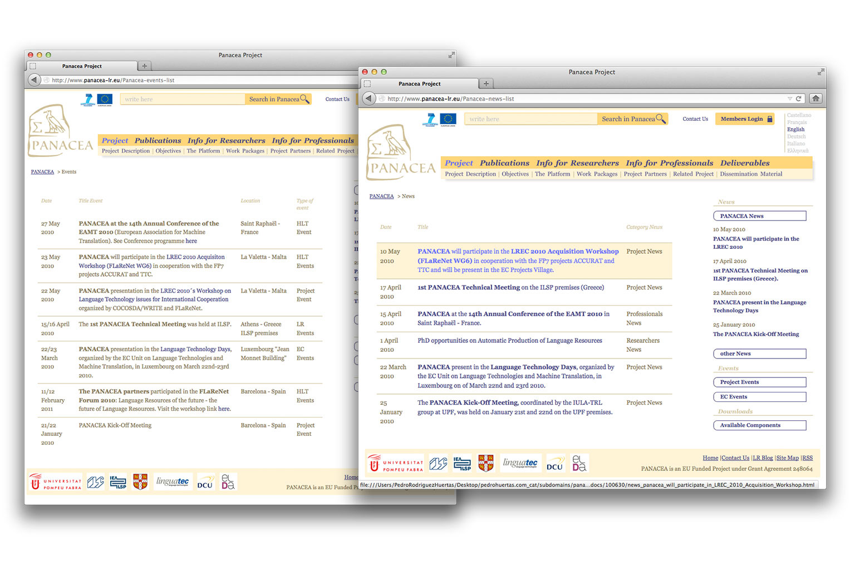This screenshot has width=855, height=570.
Task: Click the write here search field in news window
Action: coord(530,119)
